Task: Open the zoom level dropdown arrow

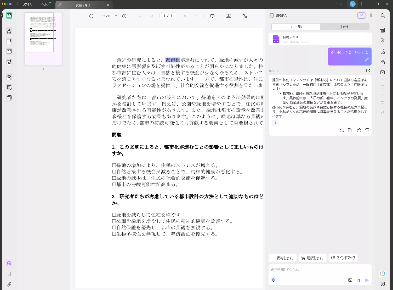Action: 116,16
